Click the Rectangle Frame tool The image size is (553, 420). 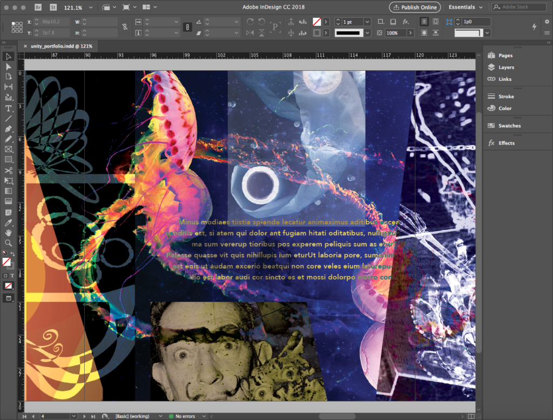click(9, 150)
